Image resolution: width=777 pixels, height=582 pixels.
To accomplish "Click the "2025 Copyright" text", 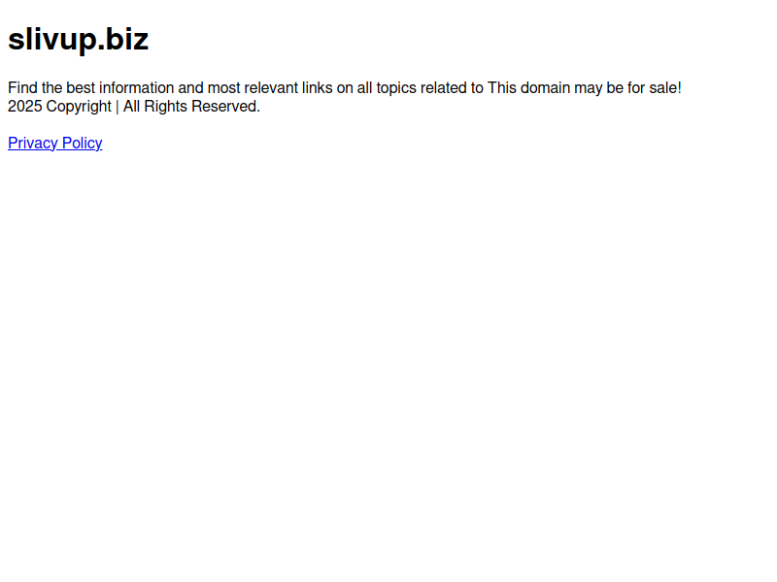I will [59, 107].
